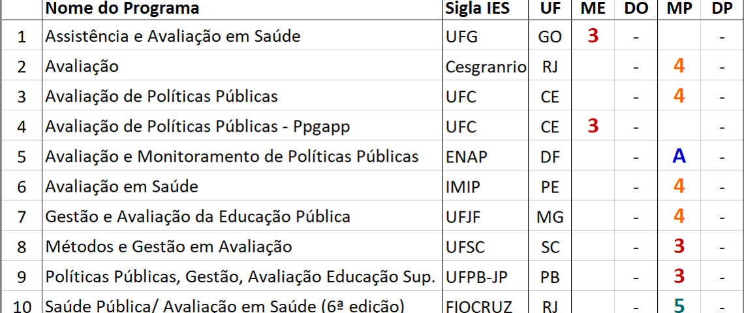Screen dimensions: 744x313
Task: Click the orange 4 in UFJF row
Action: click(x=679, y=216)
